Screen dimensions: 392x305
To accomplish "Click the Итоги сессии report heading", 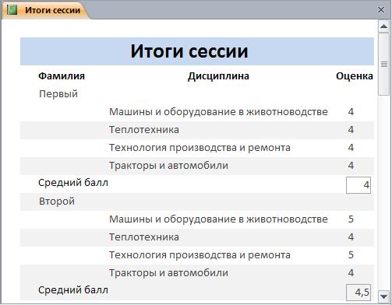I will click(x=189, y=51).
